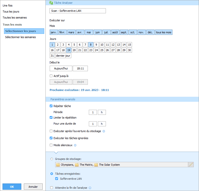This screenshot has width=199, height=191.
Task: Select Toutes les semaines schedule option
Action: click(15, 18)
